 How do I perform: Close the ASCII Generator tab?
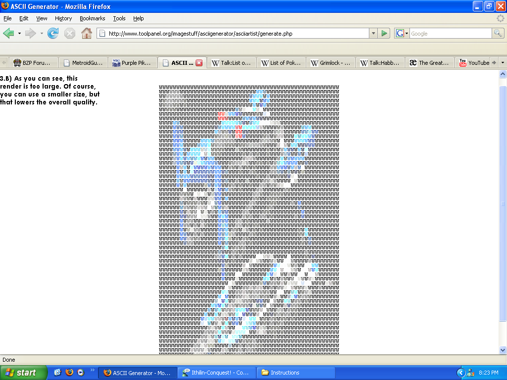pos(200,63)
